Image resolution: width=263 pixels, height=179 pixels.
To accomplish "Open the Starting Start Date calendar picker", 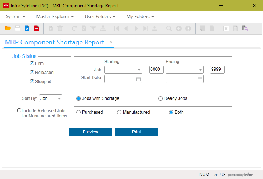I will [139, 79].
